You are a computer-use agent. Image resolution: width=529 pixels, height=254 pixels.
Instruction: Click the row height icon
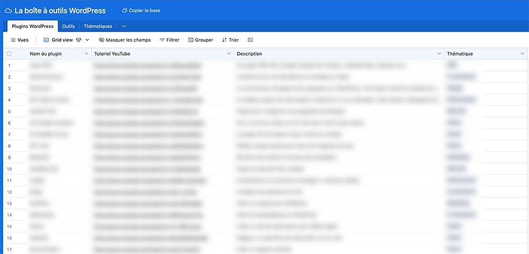coord(250,40)
